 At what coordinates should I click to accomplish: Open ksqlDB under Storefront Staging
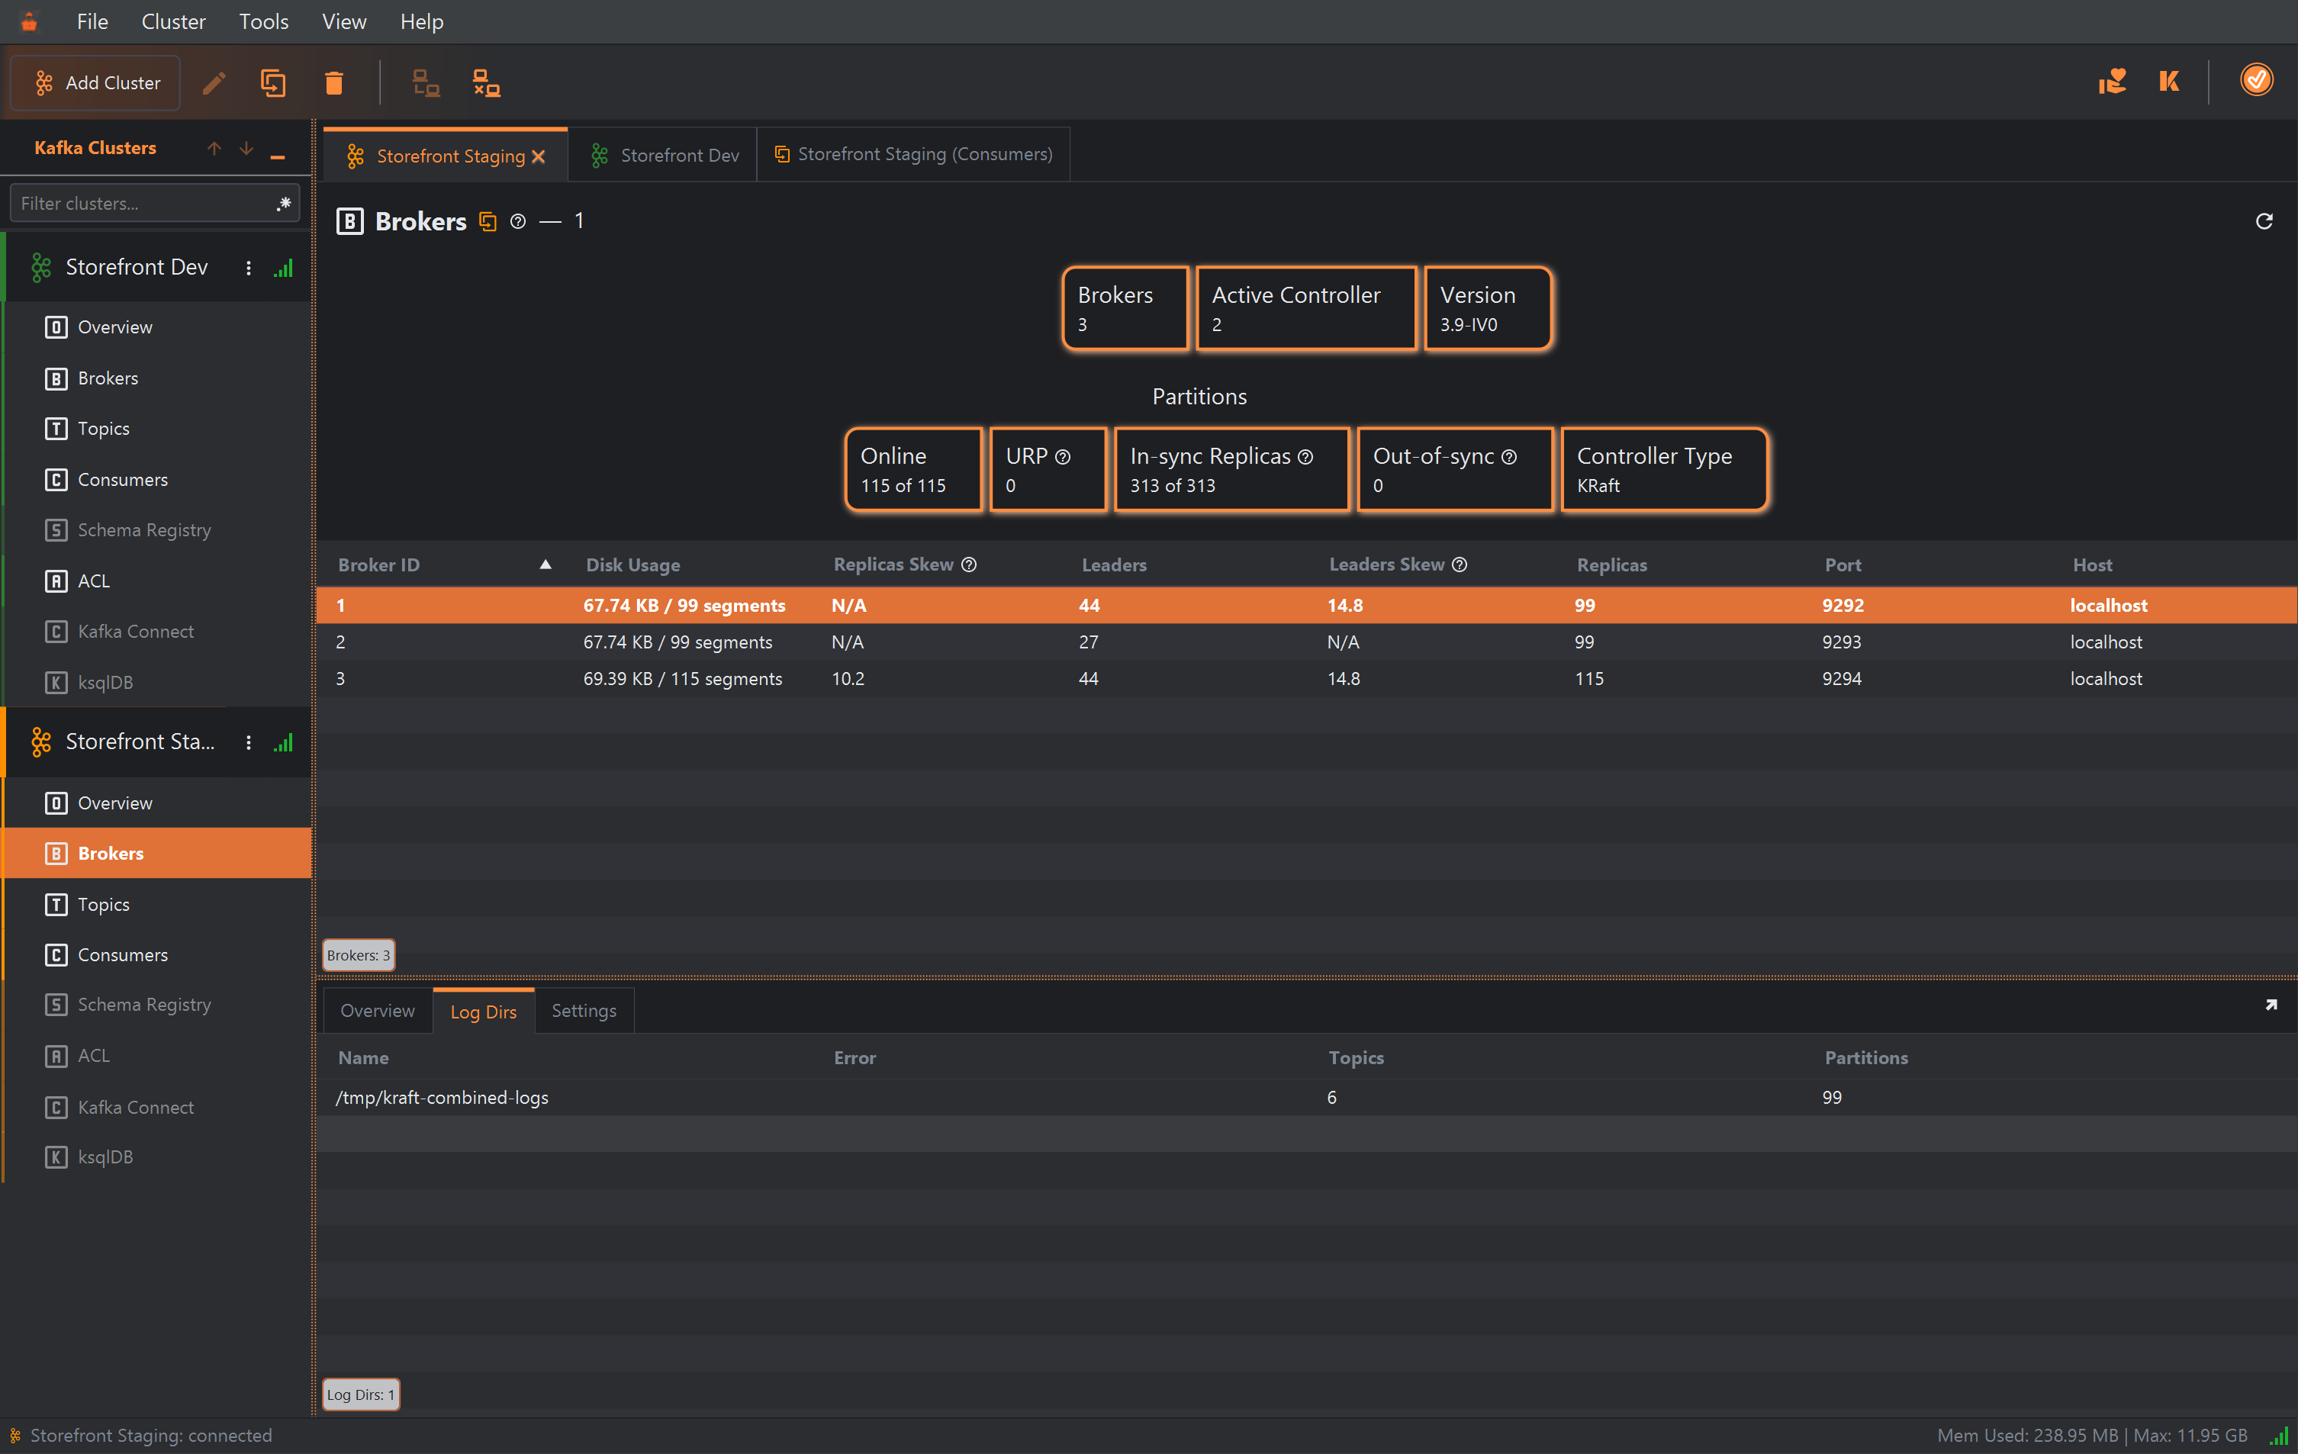(157, 1157)
